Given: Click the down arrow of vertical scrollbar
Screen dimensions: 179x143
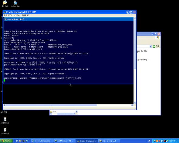Looking at the screenshot, I should click(135, 103).
